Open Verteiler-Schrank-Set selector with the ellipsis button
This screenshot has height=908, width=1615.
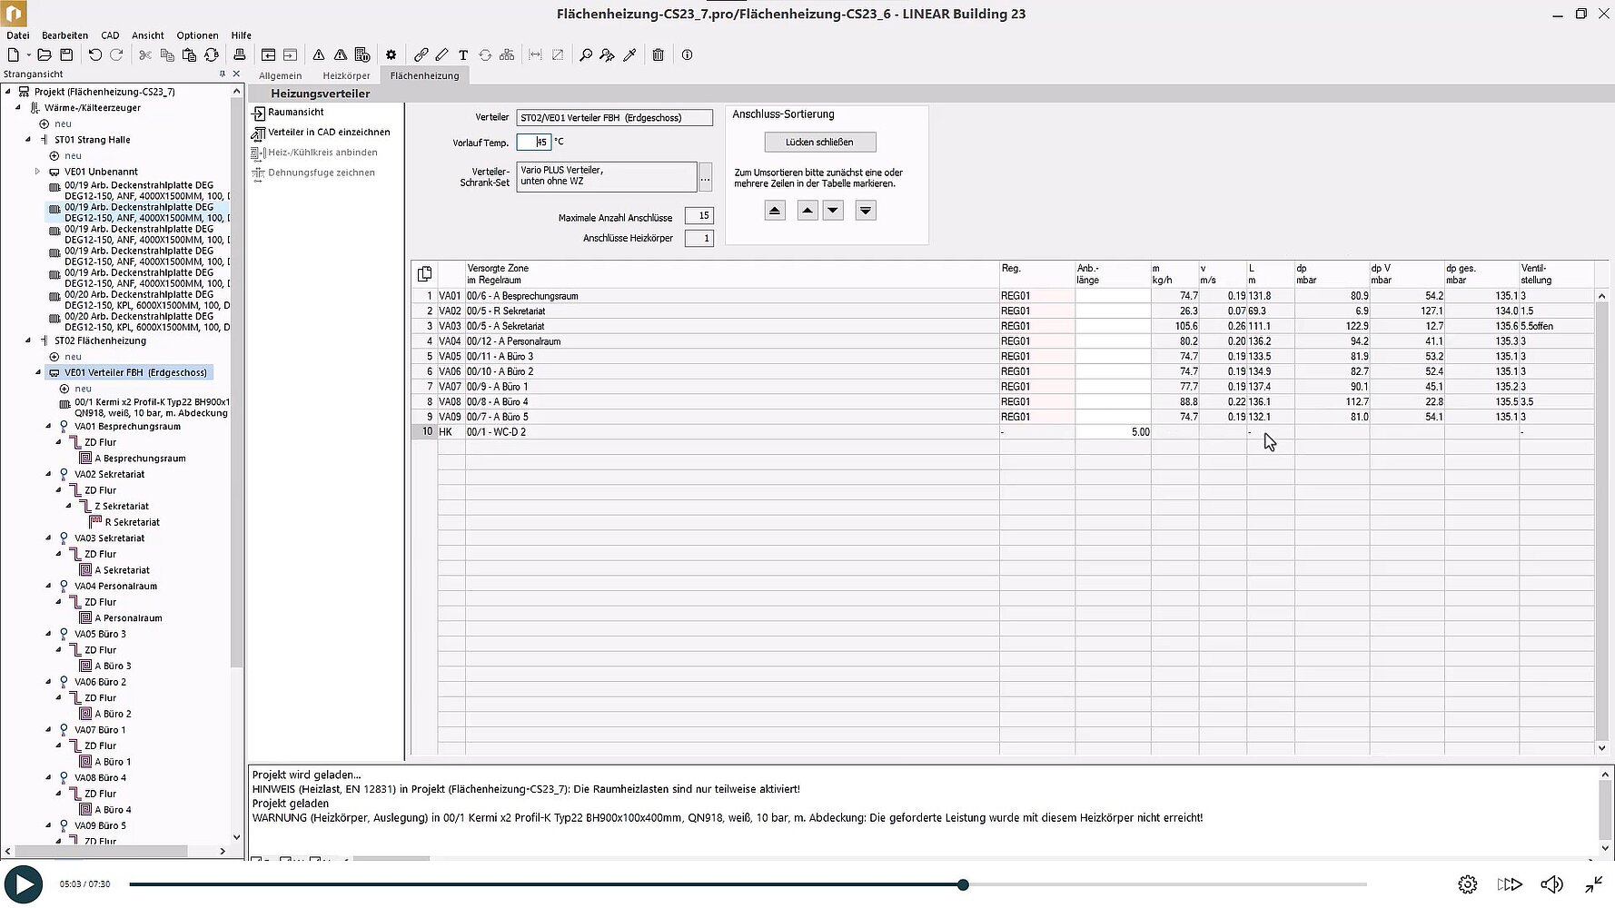point(705,177)
